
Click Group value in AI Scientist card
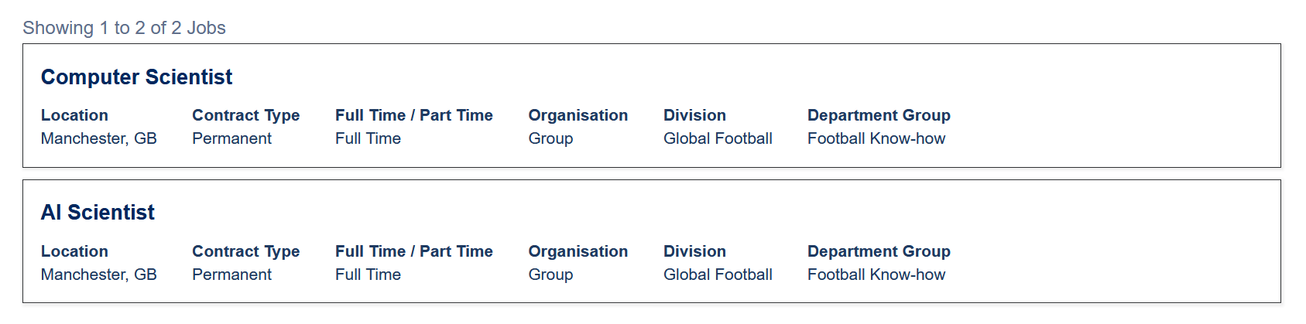coord(550,275)
